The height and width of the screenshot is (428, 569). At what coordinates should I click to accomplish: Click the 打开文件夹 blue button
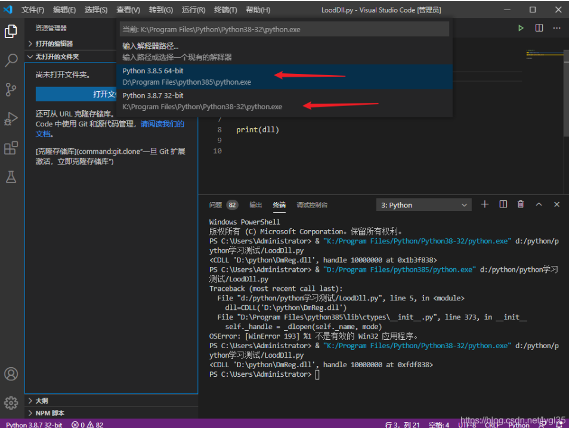[x=76, y=94]
